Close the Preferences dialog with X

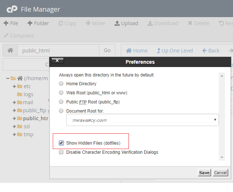pos(57,60)
